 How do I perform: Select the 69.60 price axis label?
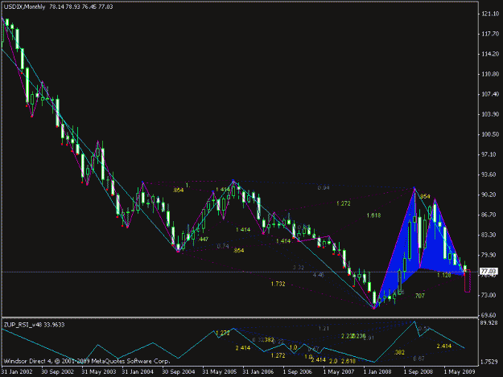[x=490, y=315]
